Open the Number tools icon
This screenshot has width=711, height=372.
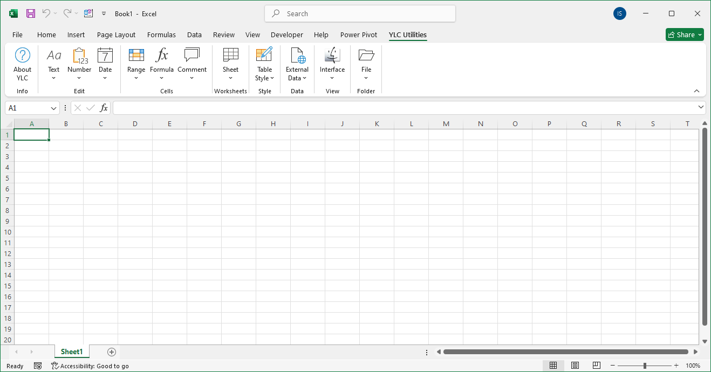(x=79, y=56)
